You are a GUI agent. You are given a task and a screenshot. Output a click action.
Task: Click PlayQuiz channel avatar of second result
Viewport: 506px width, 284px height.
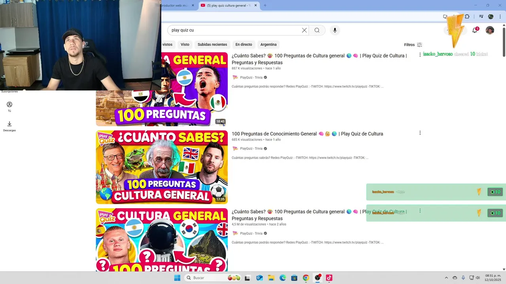tap(235, 149)
